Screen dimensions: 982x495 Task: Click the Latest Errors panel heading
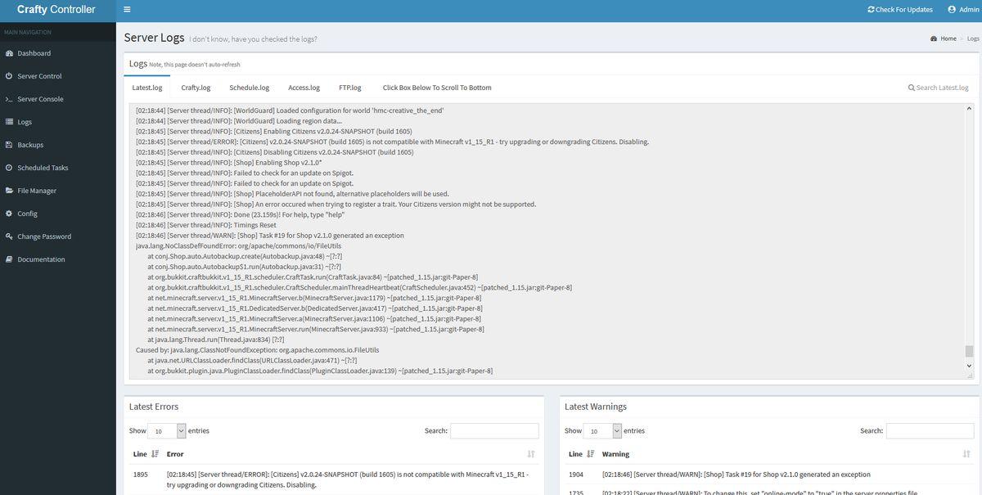154,407
